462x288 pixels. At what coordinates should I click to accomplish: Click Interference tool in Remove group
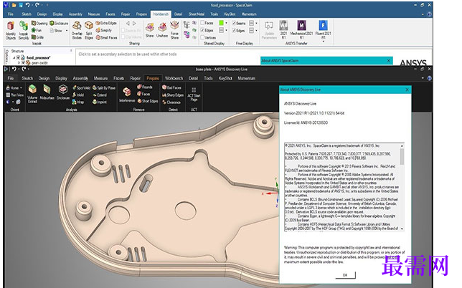pos(127,95)
